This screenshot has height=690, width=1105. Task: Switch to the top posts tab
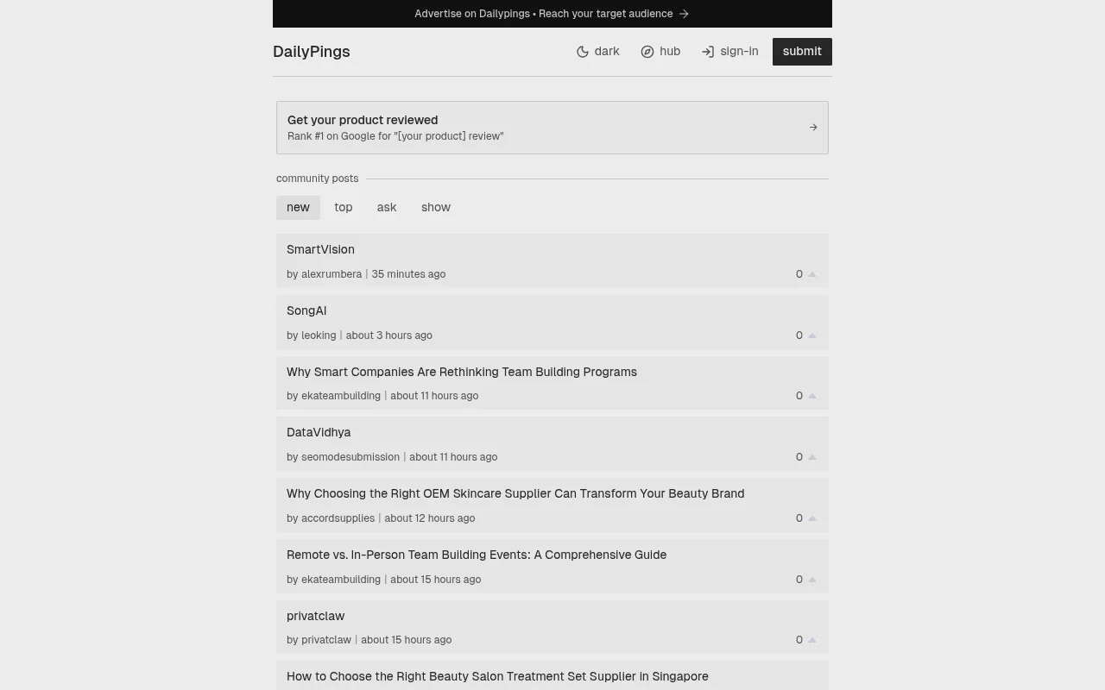[x=343, y=207]
